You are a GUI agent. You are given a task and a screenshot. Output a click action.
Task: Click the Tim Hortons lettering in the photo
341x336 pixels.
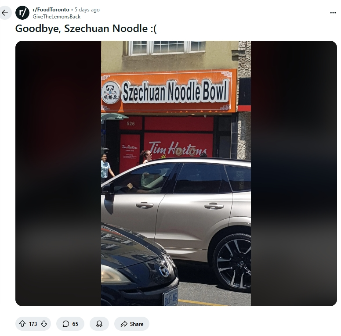tap(178, 149)
